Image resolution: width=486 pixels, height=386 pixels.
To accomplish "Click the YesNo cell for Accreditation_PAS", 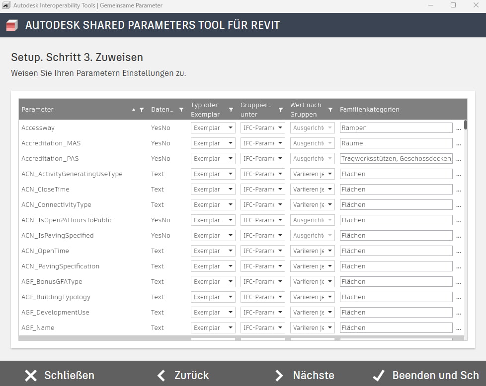I will 161,159.
